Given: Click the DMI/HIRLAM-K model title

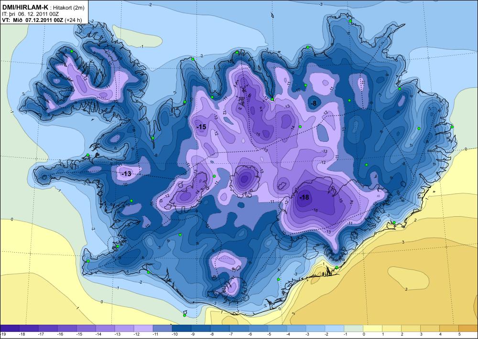Looking at the screenshot, I should point(25,7).
